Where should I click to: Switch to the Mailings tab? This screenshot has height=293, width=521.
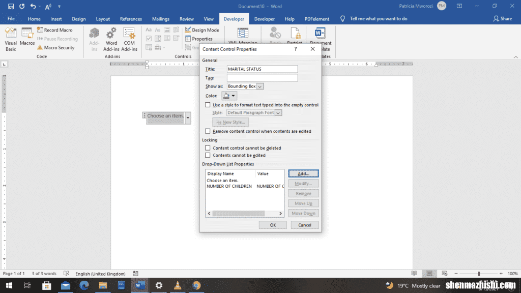[x=161, y=19]
